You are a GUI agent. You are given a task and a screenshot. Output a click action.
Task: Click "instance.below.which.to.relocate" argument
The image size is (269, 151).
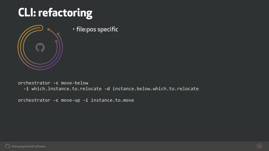coord(156,89)
